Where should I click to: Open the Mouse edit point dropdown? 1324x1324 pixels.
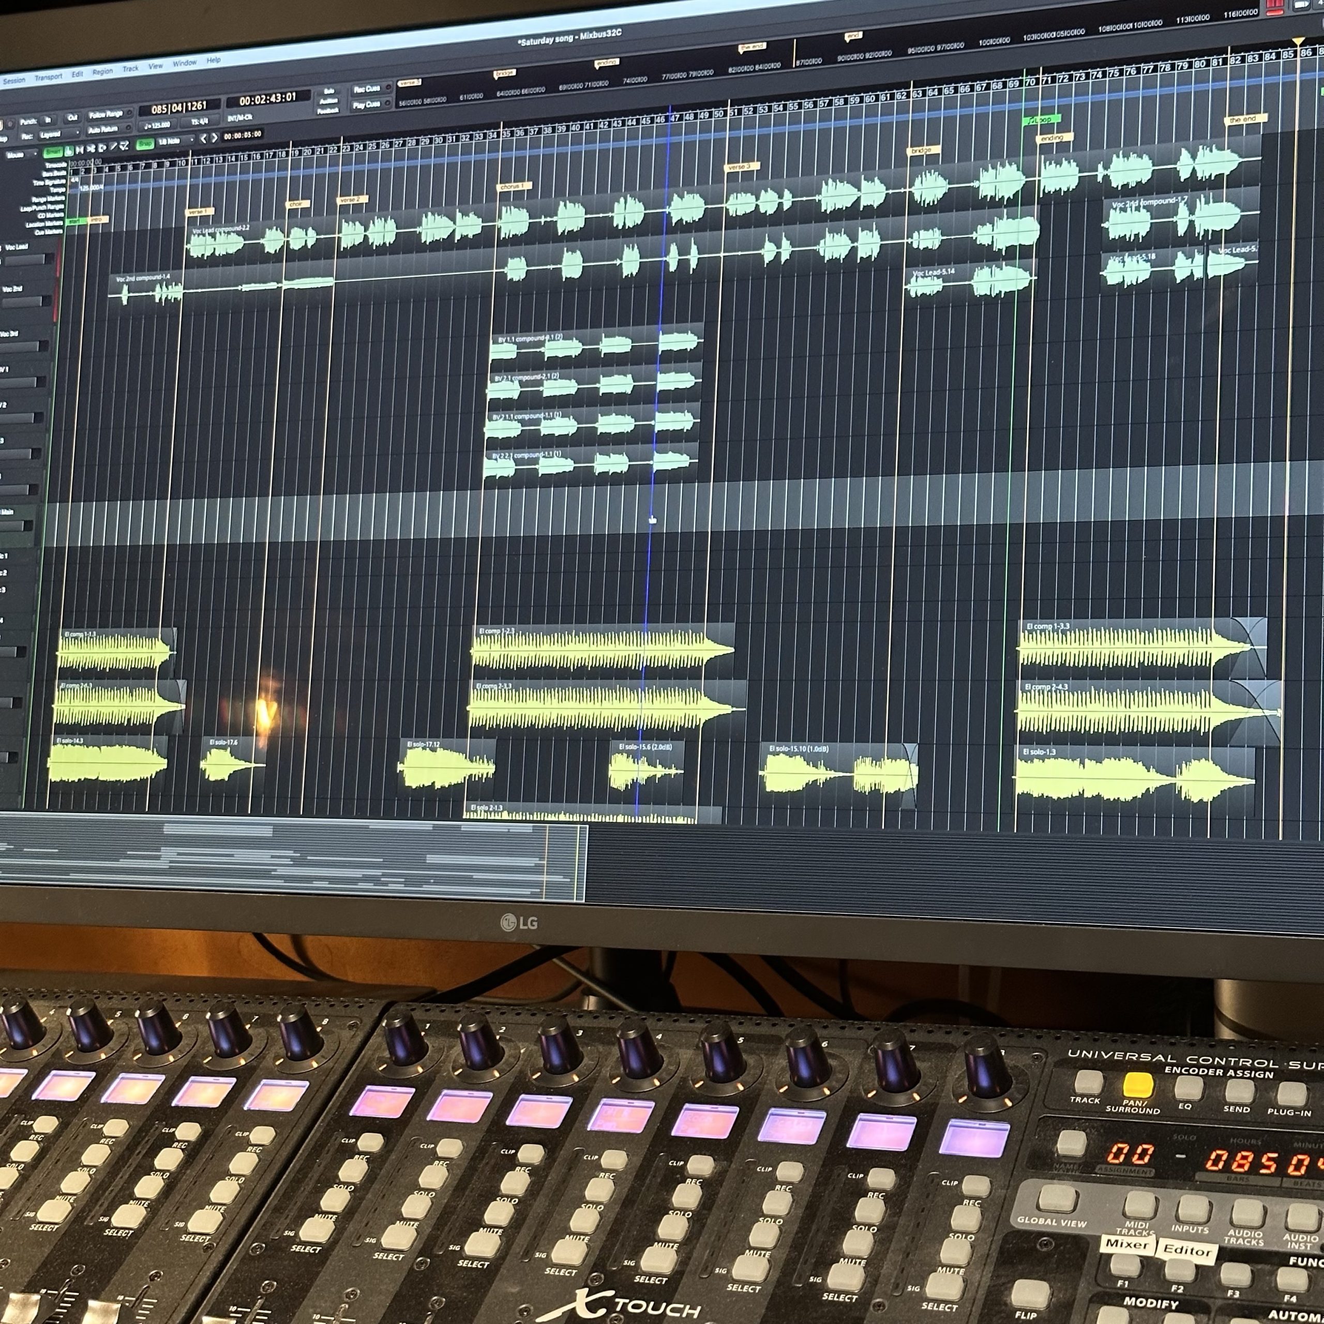coord(21,155)
